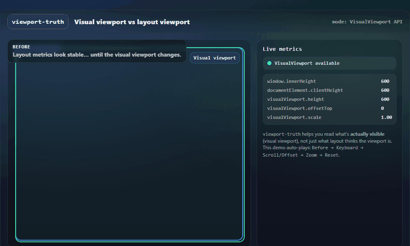This screenshot has width=410, height=246.
Task: Click the 'Live metrics' heading
Action: point(282,49)
